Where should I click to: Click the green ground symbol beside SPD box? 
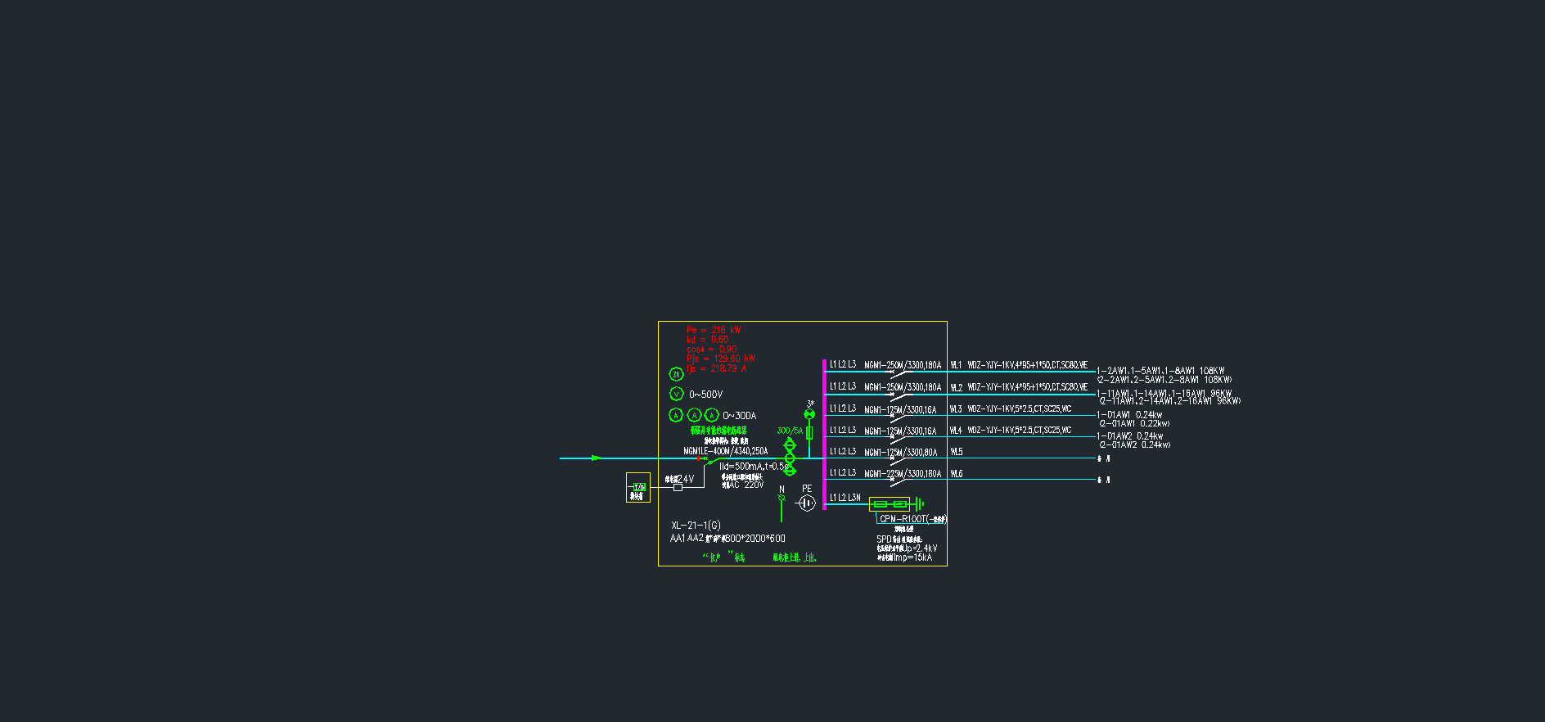(920, 504)
